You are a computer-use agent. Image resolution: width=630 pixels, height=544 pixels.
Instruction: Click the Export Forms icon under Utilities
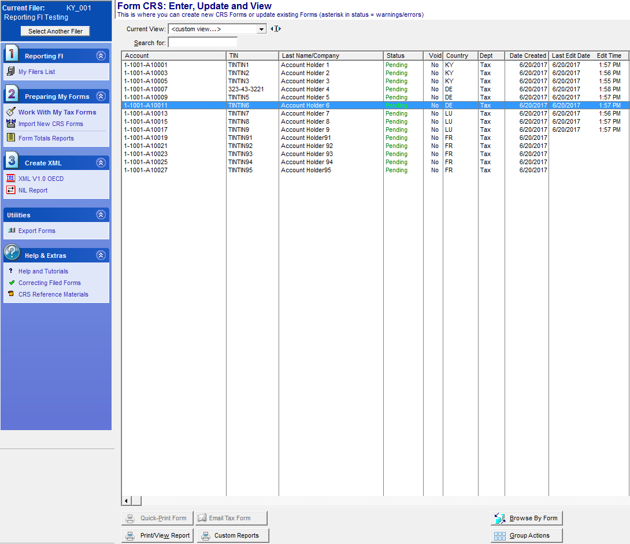pyautogui.click(x=12, y=231)
